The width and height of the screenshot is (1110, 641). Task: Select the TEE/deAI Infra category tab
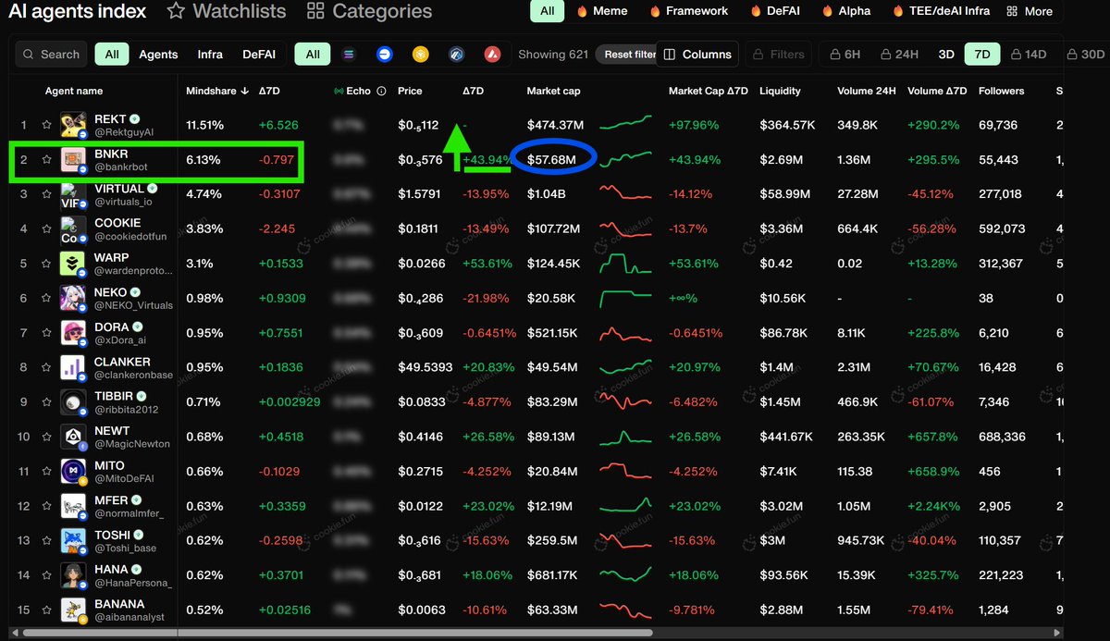click(x=942, y=11)
